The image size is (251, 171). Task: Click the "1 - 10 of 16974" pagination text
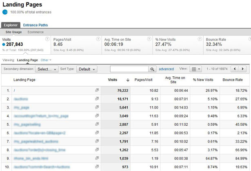[217, 69]
